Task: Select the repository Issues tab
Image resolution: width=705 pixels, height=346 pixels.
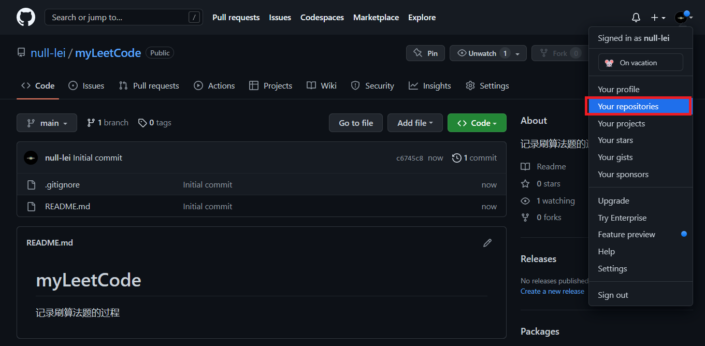Action: [x=87, y=85]
